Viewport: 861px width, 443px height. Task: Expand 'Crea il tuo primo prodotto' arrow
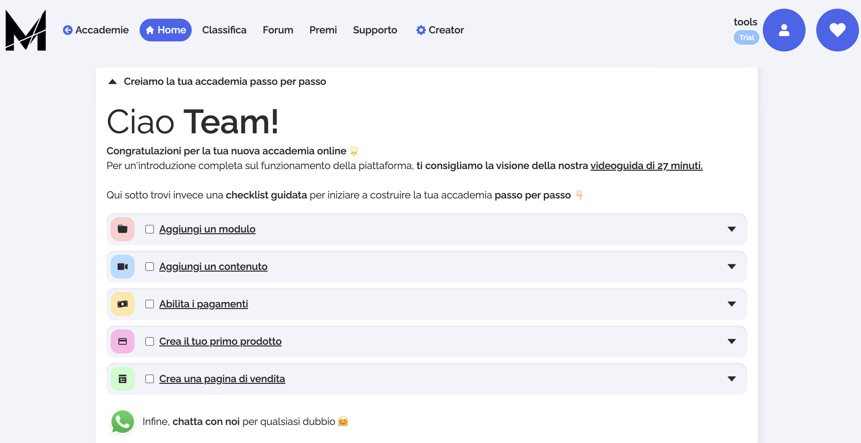tap(731, 342)
